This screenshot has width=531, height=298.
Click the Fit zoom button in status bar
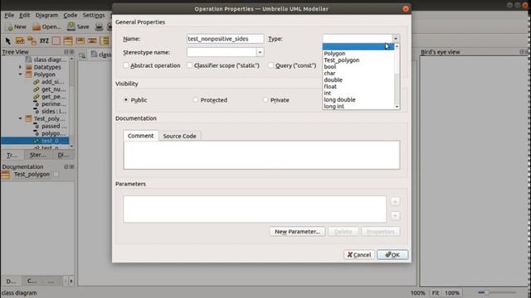435,293
